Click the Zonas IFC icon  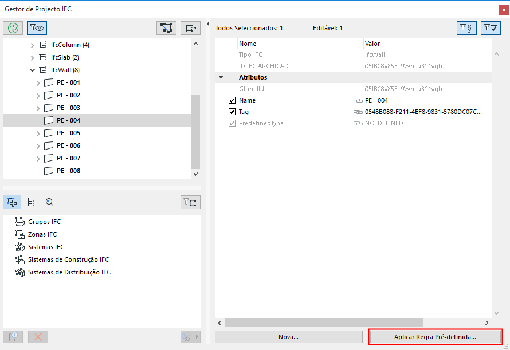pos(20,234)
